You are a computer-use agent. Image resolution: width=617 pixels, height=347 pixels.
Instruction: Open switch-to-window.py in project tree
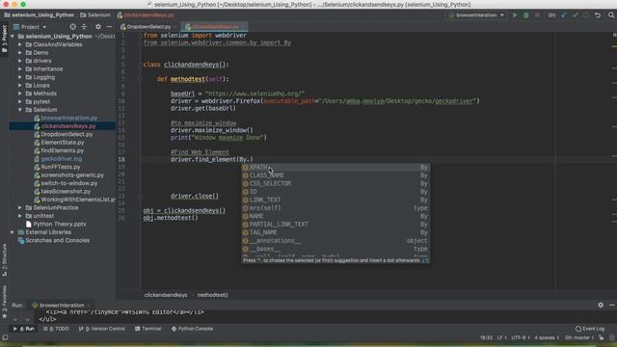tap(68, 183)
